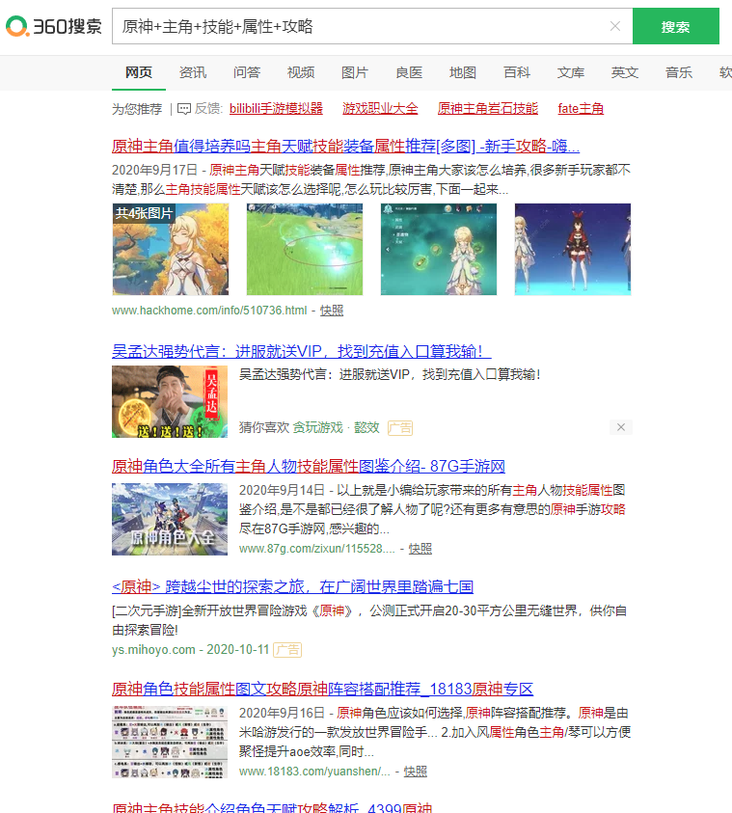Open the 问答 tab
This screenshot has height=813, width=732.
[246, 72]
